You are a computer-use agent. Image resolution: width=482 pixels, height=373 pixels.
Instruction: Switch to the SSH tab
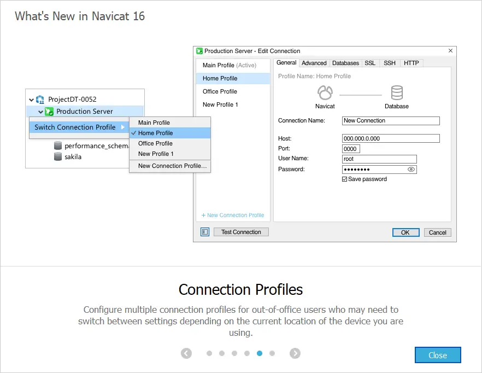[389, 63]
